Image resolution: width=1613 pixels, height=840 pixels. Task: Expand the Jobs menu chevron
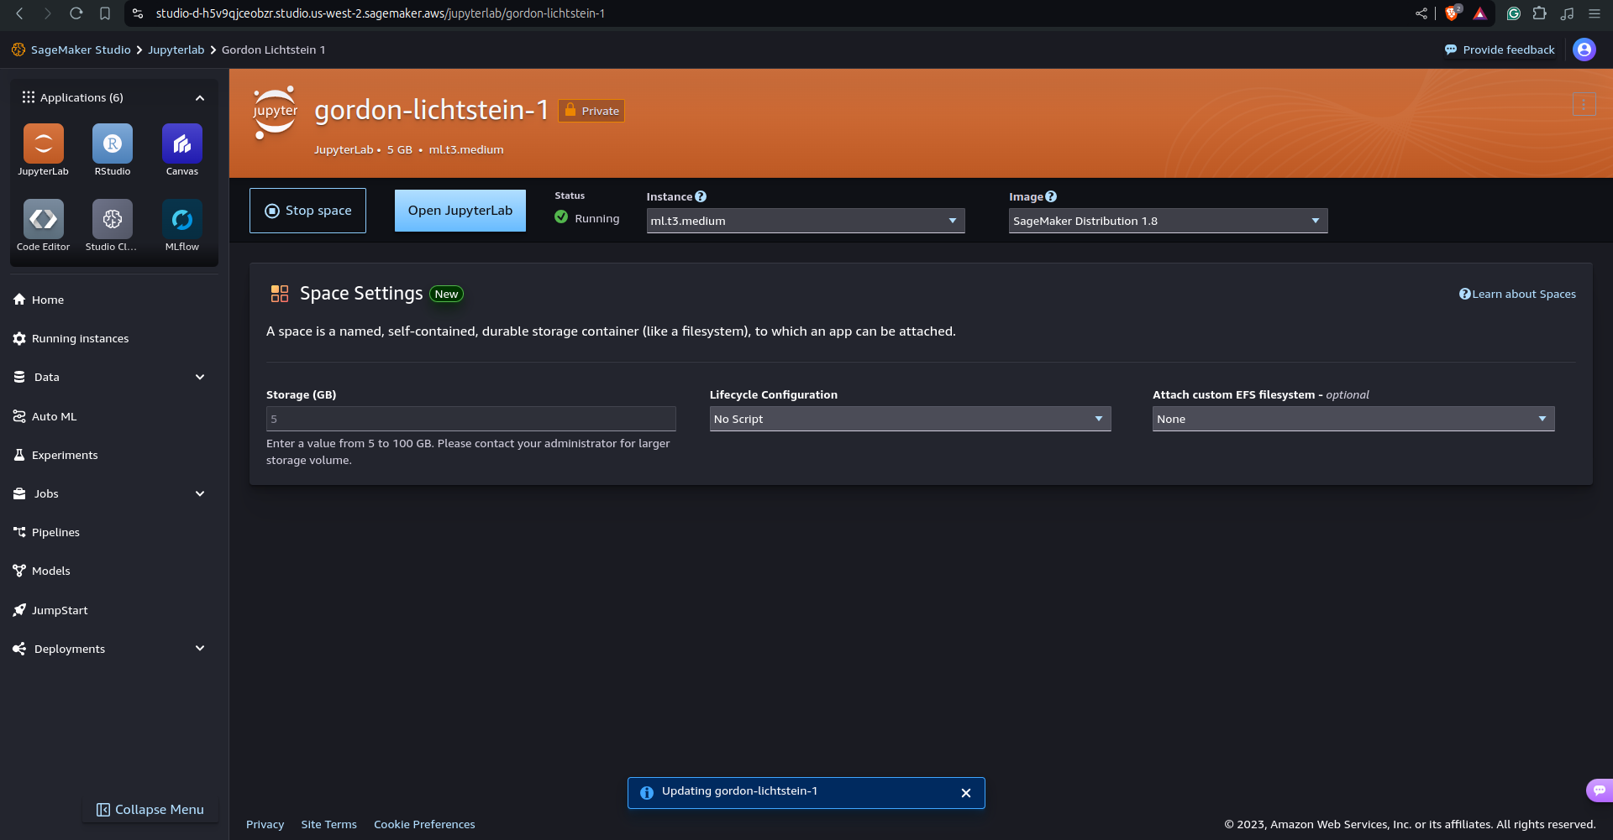[200, 493]
